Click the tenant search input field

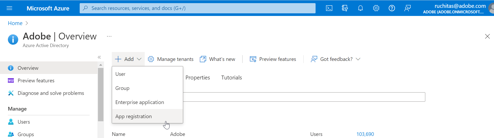pyautogui.click(x=304, y=97)
